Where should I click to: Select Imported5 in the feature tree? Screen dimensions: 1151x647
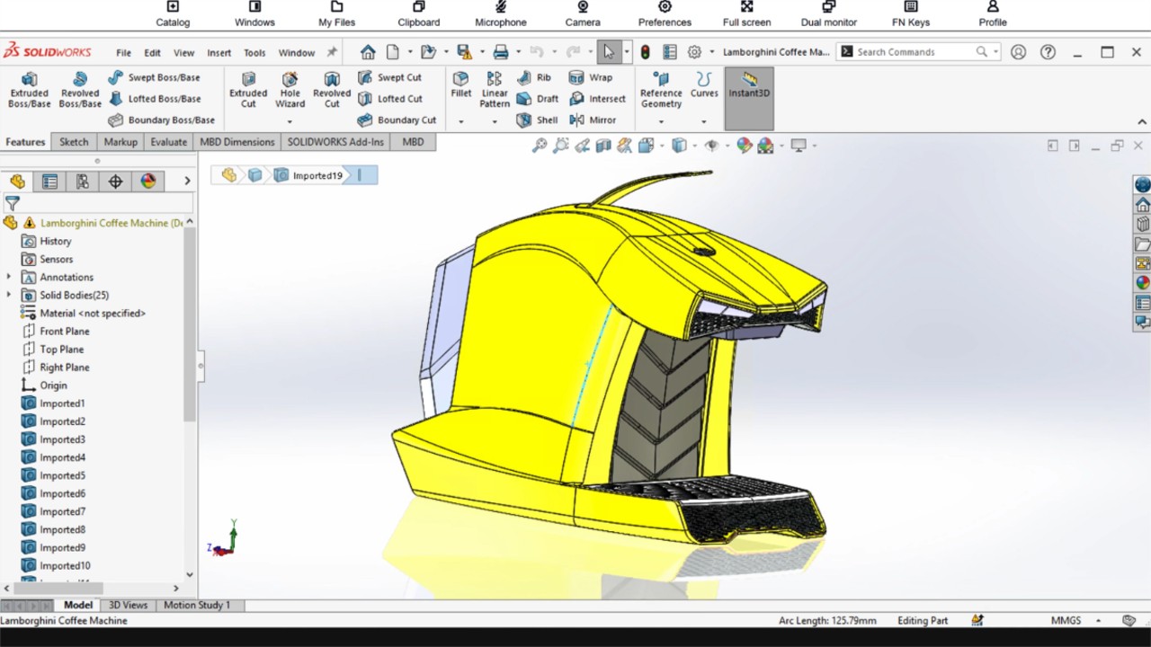pos(62,475)
